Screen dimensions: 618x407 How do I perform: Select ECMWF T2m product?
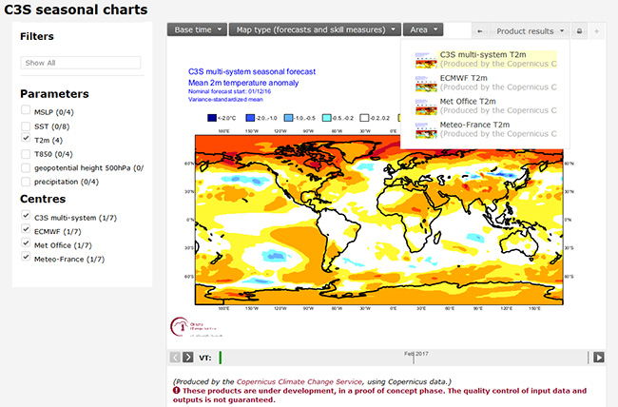[486, 83]
